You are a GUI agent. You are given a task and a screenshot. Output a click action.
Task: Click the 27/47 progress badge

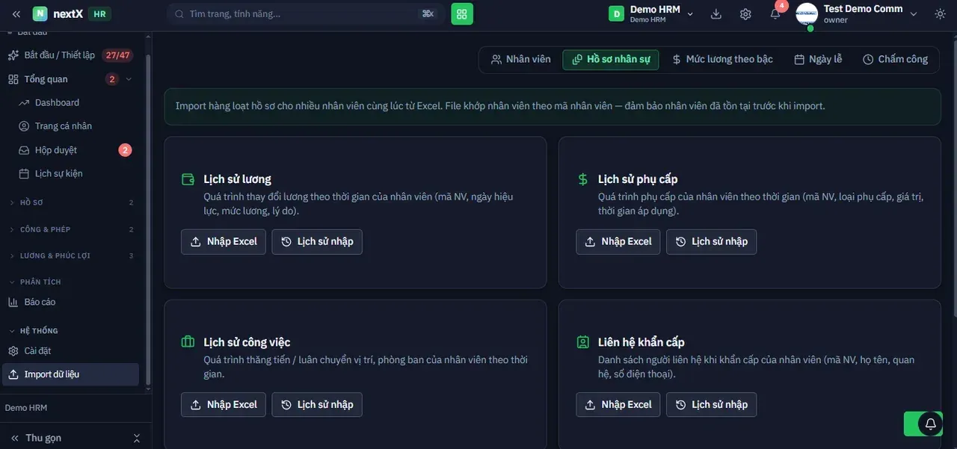117,55
